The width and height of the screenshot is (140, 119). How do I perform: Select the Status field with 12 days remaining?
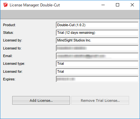[x=97, y=33]
